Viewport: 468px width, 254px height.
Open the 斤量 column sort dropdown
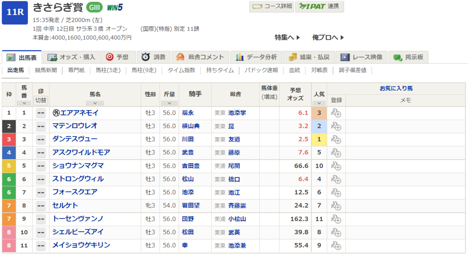(x=169, y=103)
